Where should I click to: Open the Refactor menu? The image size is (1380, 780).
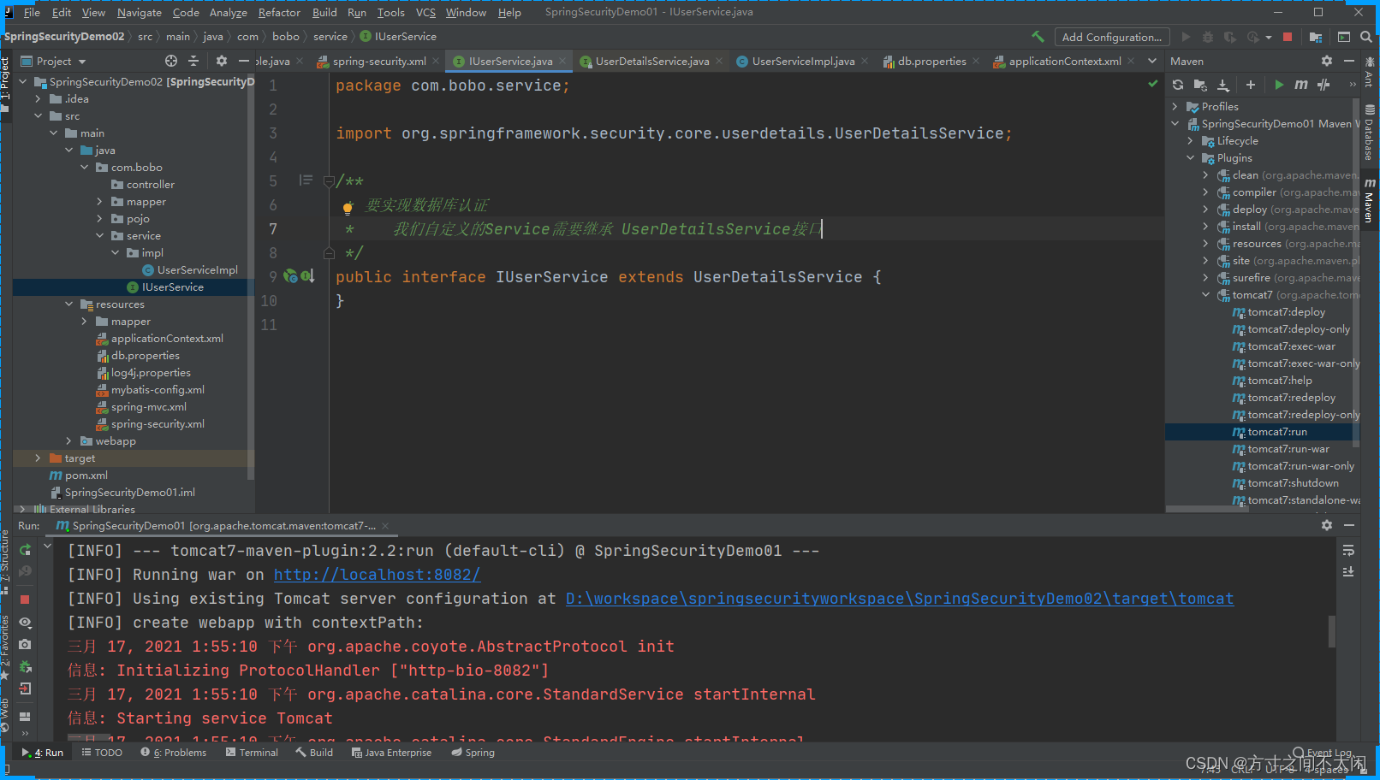tap(279, 12)
